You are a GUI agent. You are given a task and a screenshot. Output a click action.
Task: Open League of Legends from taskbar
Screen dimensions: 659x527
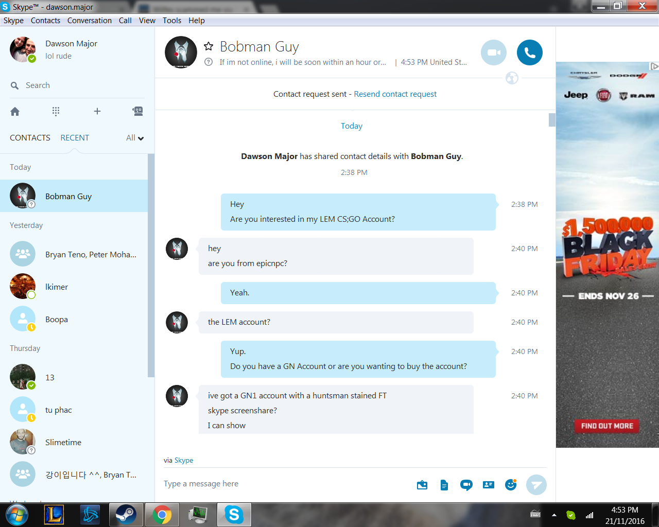coord(54,515)
